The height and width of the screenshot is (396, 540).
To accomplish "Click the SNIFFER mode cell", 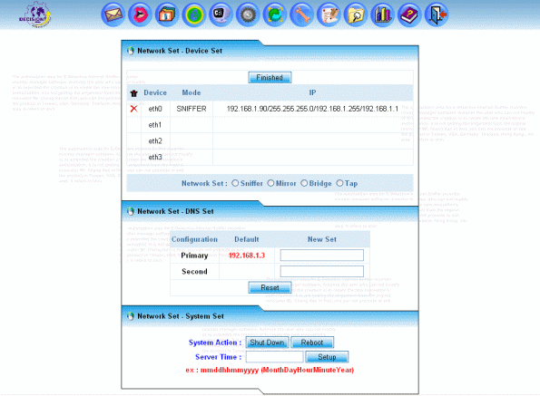I will (191, 109).
